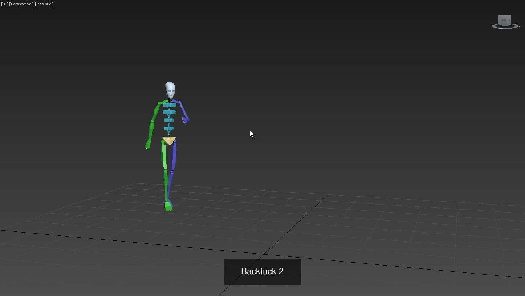This screenshot has height=296, width=525.
Task: Click the Backtuck 2 caption text
Action: (x=262, y=271)
